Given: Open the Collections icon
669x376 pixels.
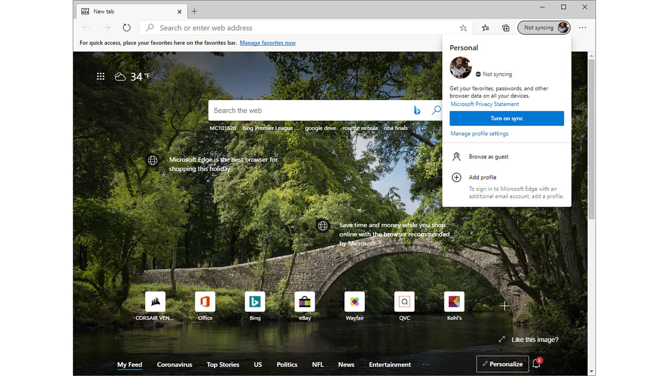Looking at the screenshot, I should (x=506, y=28).
